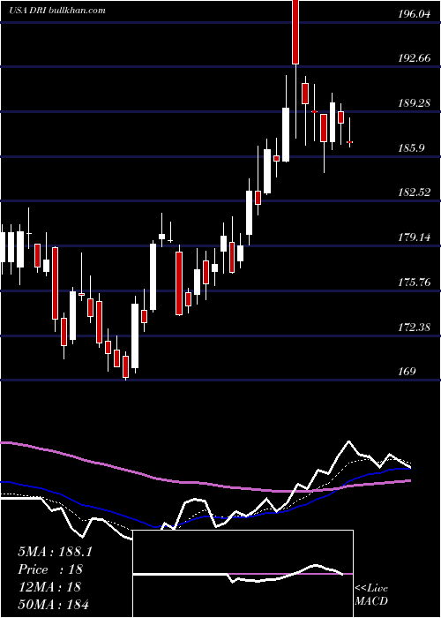This screenshot has width=441, height=618.
Task: Click the '<<Live MACD' label
Action: tap(371, 595)
